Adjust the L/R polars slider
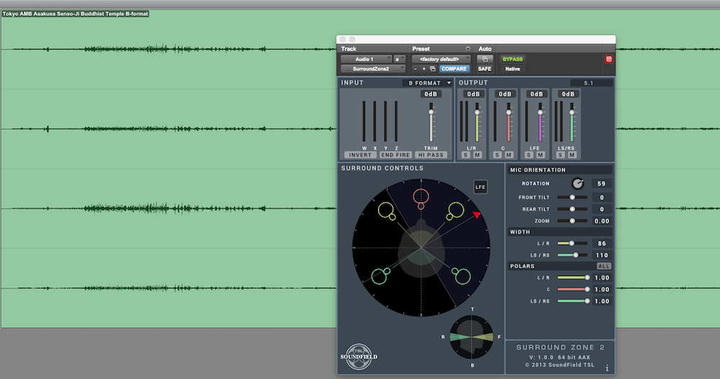Image resolution: width=720 pixels, height=379 pixels. (x=573, y=278)
